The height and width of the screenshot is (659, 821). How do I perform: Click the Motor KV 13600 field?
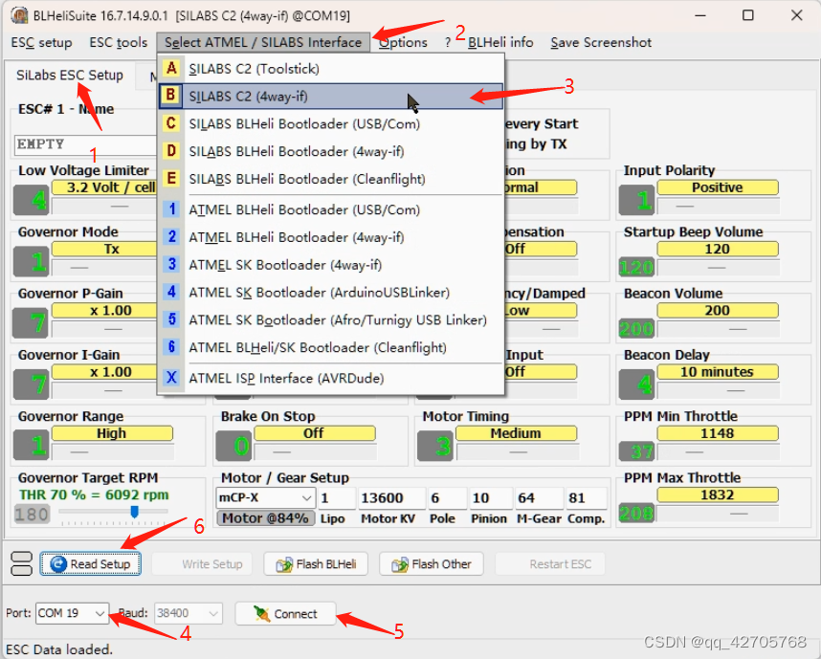(x=391, y=498)
